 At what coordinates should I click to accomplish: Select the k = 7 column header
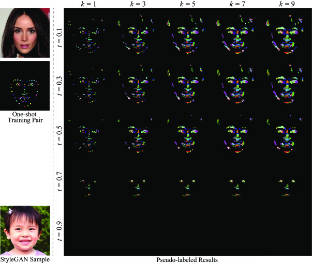pos(237,4)
